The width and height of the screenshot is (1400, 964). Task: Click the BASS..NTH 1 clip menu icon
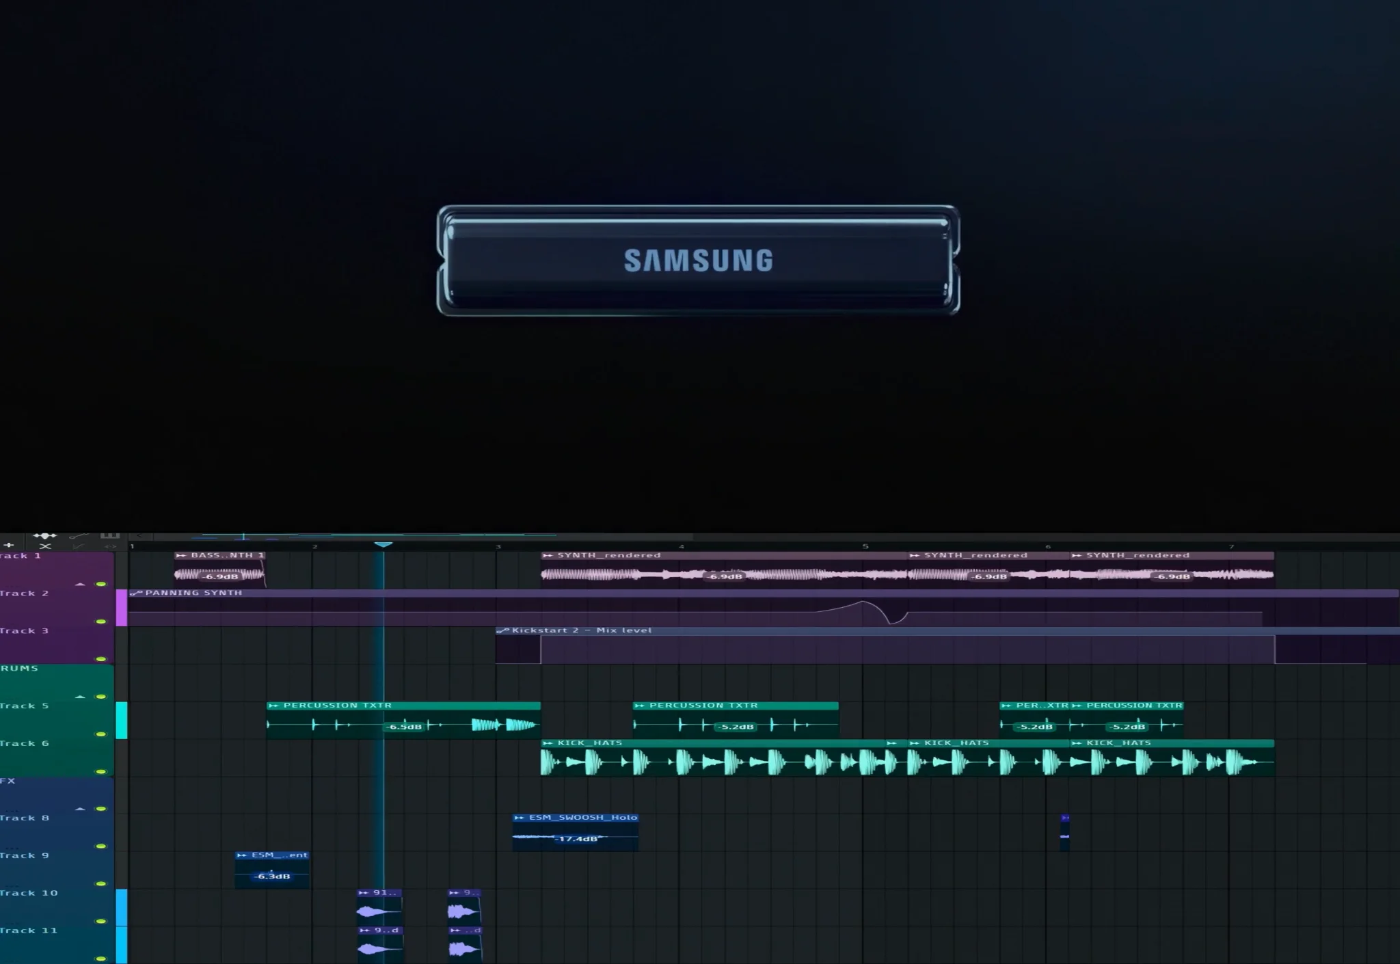click(180, 555)
